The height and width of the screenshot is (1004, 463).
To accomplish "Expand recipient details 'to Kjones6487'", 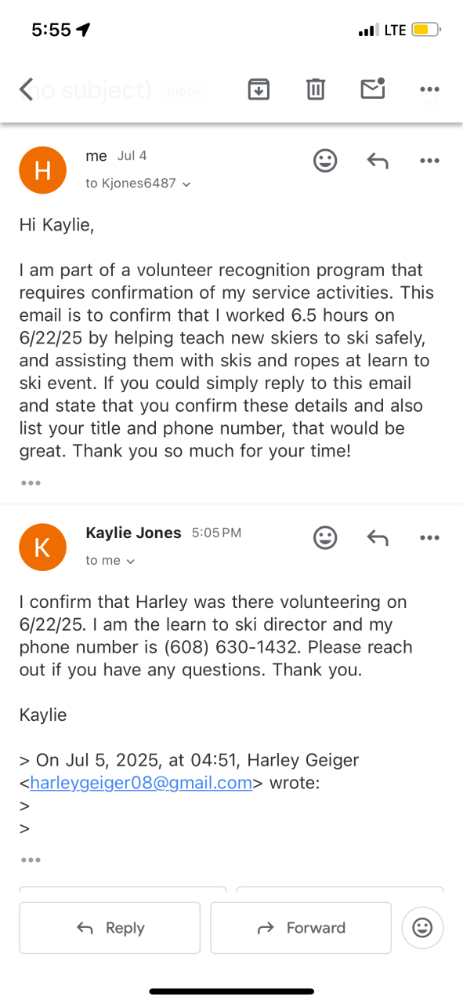I will tap(139, 183).
